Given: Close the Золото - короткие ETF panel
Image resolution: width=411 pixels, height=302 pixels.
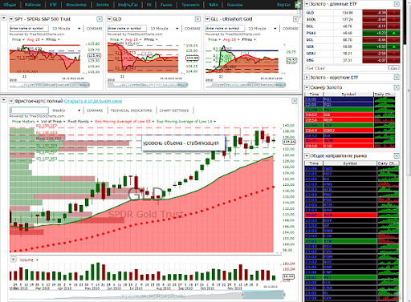Looking at the screenshot, I should pos(397,78).
